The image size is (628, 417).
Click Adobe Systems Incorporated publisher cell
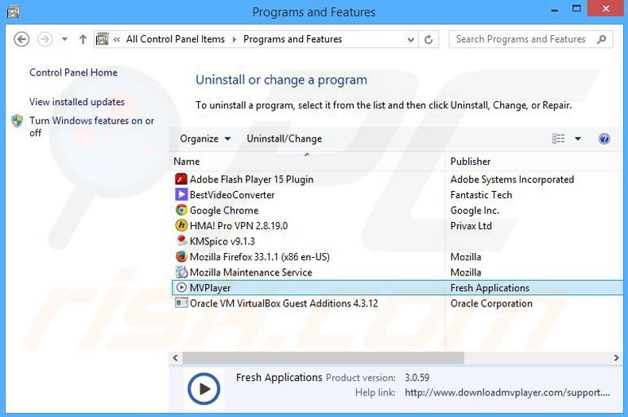click(x=512, y=180)
